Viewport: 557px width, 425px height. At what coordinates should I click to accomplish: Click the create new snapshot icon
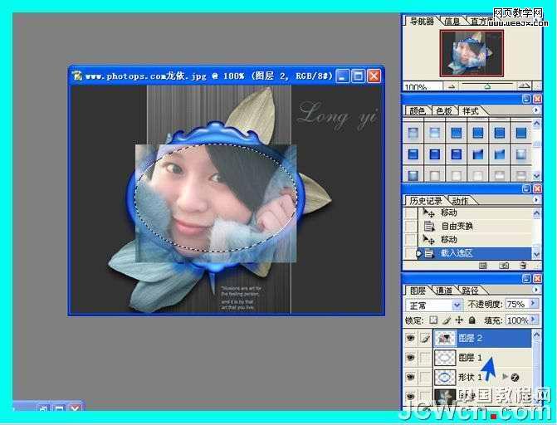[x=504, y=266]
